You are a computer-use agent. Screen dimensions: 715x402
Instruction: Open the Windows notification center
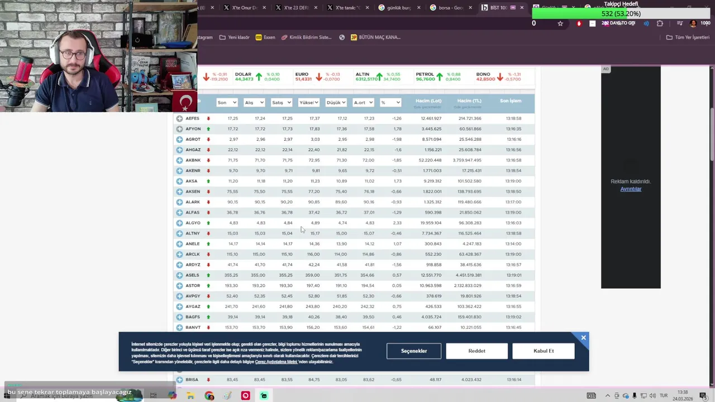[x=703, y=396]
